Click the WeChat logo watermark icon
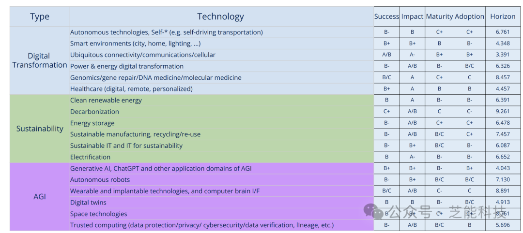Image resolution: width=523 pixels, height=233 pixels. tap(374, 211)
